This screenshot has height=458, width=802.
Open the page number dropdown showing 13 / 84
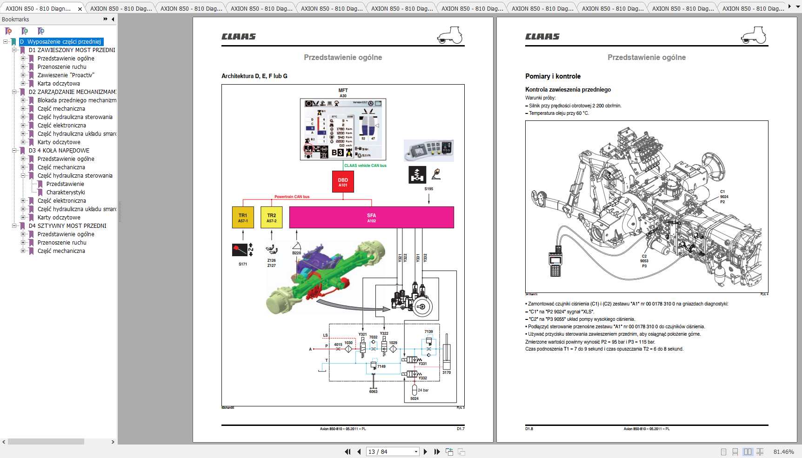pos(416,451)
